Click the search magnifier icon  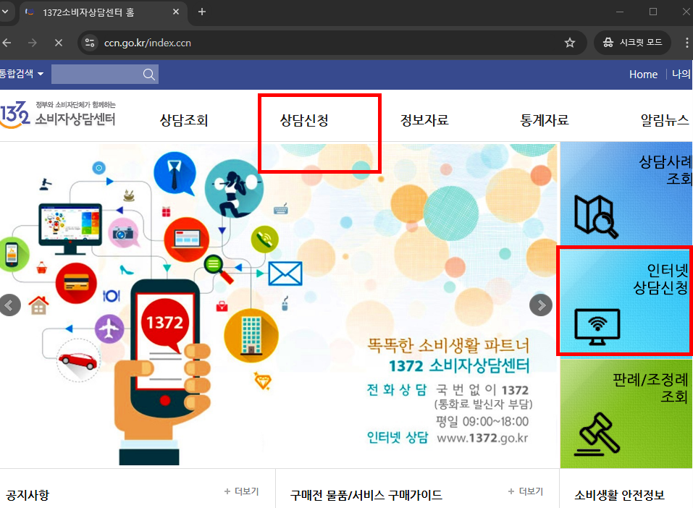(x=149, y=75)
